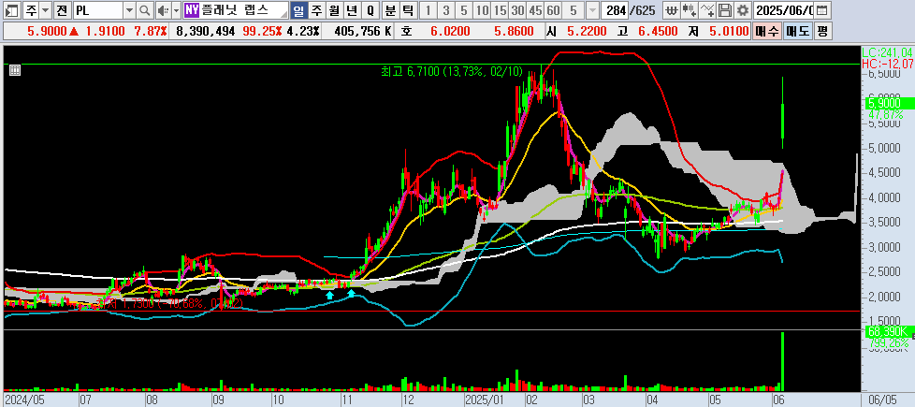The width and height of the screenshot is (915, 407).
Task: Click the bid price 5.8600
Action: [x=513, y=32]
